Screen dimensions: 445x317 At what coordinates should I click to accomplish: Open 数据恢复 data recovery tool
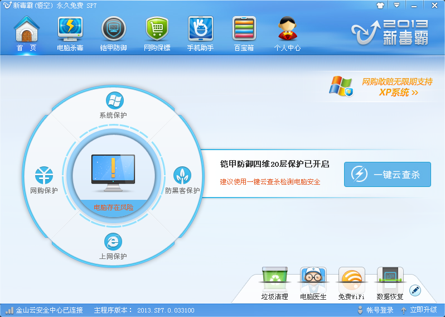point(390,283)
